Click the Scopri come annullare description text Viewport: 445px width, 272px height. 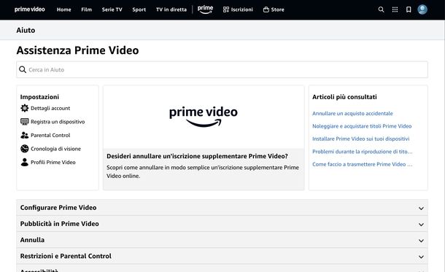click(203, 171)
